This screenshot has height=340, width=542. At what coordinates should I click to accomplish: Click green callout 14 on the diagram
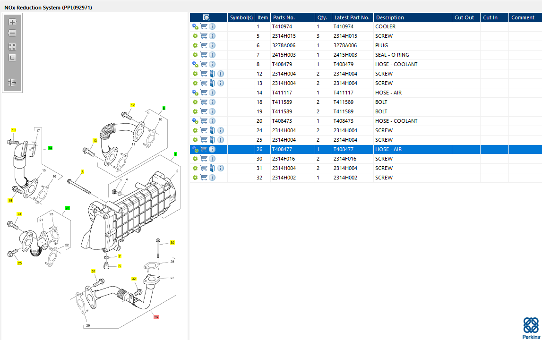point(50,148)
